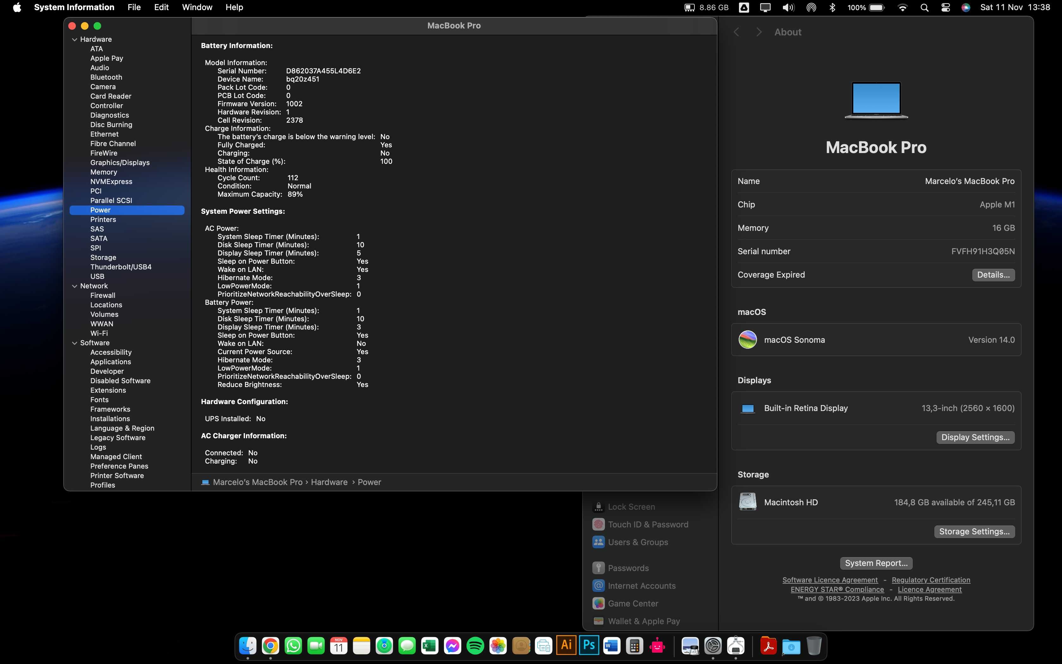Open Microsoft Word from the Dock
This screenshot has width=1062, height=664.
coord(612,646)
